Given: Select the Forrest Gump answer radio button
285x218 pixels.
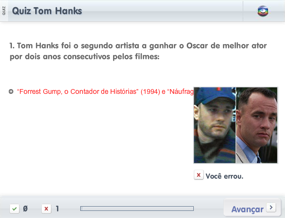Looking at the screenshot, I should point(11,91).
